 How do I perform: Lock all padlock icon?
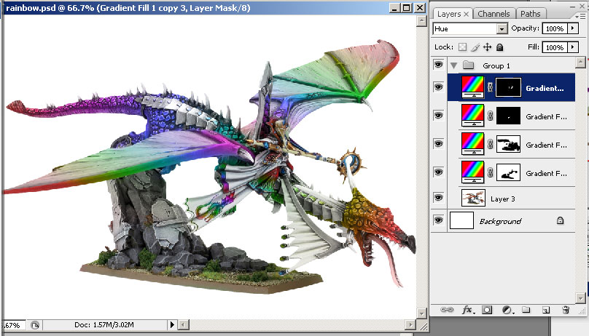tap(499, 47)
